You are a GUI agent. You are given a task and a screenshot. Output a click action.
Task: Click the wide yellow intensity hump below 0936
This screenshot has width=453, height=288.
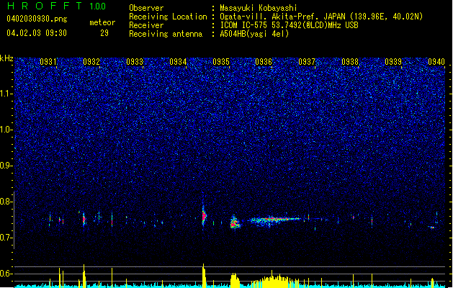[x=274, y=281]
